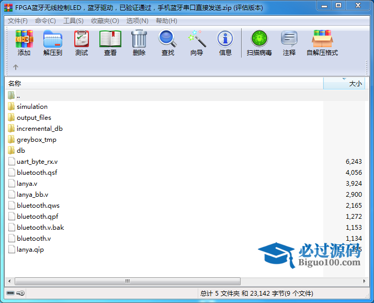
Task: Click the 4,056 size value
Action: pos(354,173)
